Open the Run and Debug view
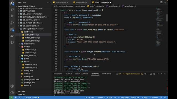The height and width of the screenshot is (99, 177). pyautogui.click(x=12, y=23)
